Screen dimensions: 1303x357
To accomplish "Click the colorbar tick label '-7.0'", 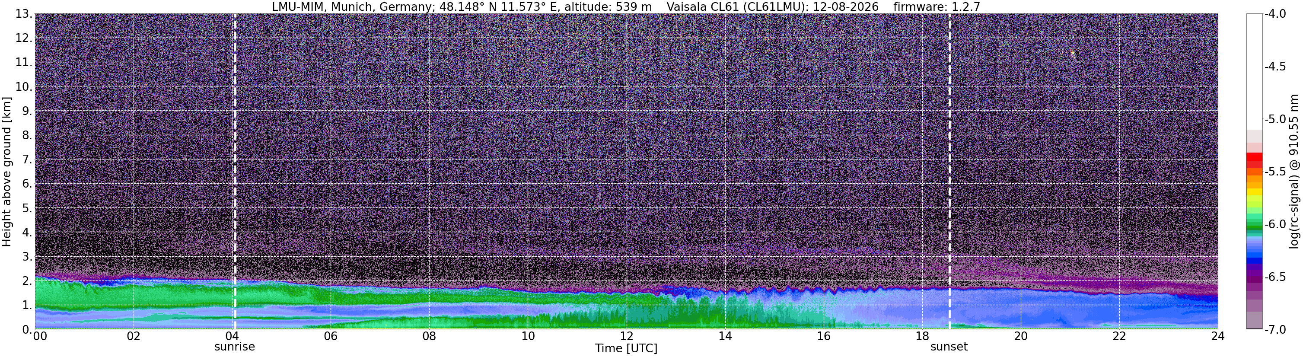I will 1275,330.
